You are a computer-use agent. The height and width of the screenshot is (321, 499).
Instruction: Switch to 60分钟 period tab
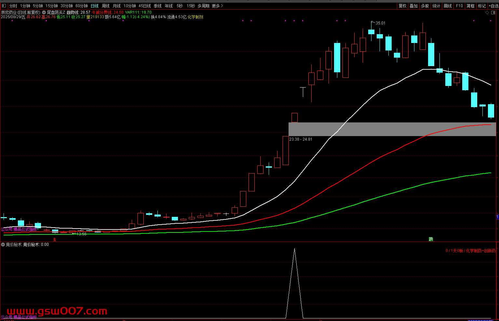click(x=82, y=6)
